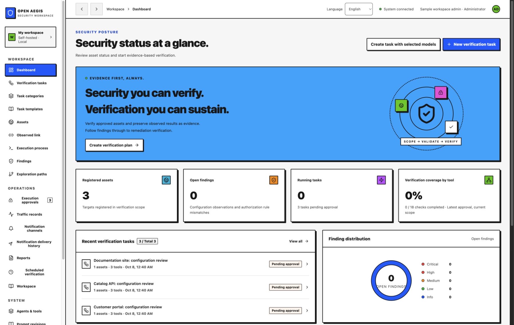
Task: Click the Open findings shield card icon
Action: pyautogui.click(x=274, y=180)
